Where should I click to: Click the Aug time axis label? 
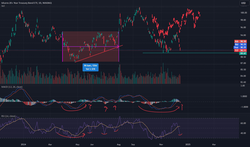pos(119,144)
